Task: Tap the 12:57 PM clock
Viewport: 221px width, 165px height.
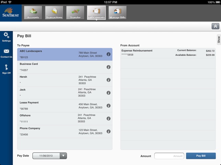Action: click(x=111, y=2)
